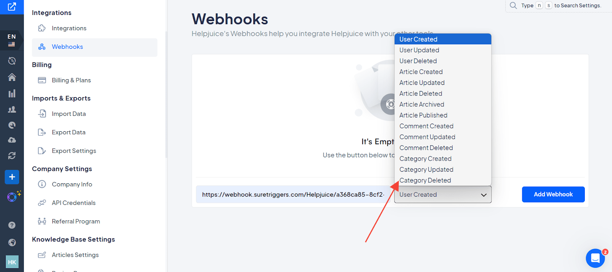Click the Webhooks icon in sidebar

(42, 47)
